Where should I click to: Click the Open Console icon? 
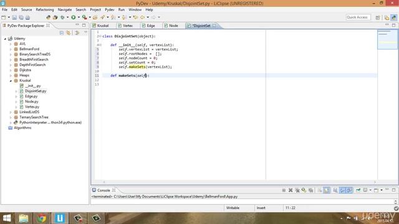point(376,190)
